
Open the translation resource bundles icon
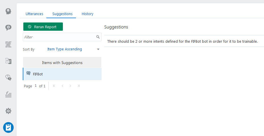[8, 61]
